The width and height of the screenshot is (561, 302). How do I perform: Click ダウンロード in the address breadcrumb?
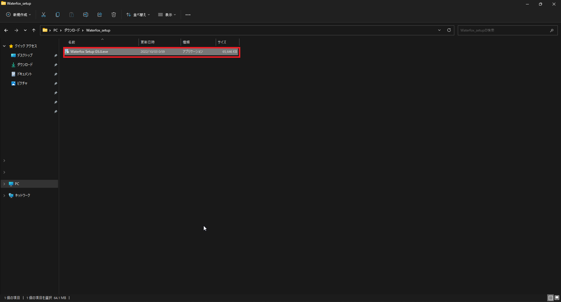(x=72, y=30)
